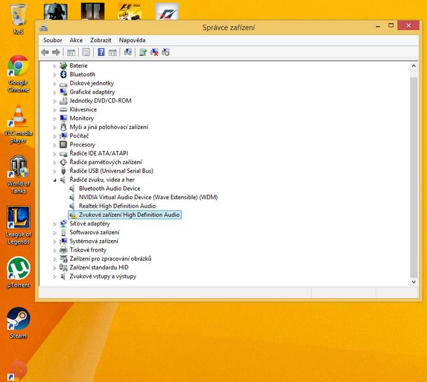
Task: Expand the Klávesnice node
Action: [x=55, y=110]
